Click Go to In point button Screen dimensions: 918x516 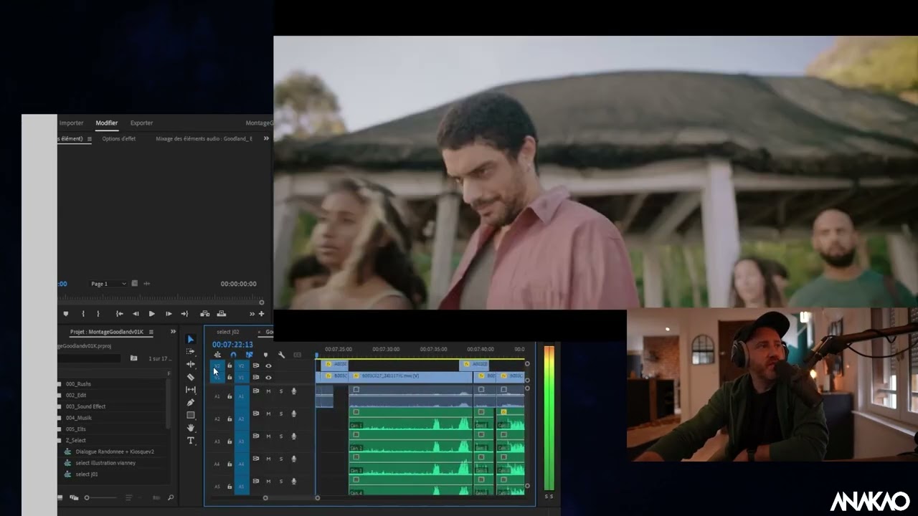[x=120, y=313]
